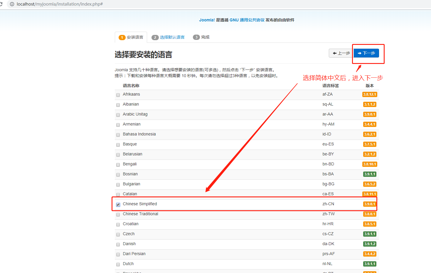Check the Bulgarian language checkbox
Viewport: 431px width, 273px height.
[118, 185]
